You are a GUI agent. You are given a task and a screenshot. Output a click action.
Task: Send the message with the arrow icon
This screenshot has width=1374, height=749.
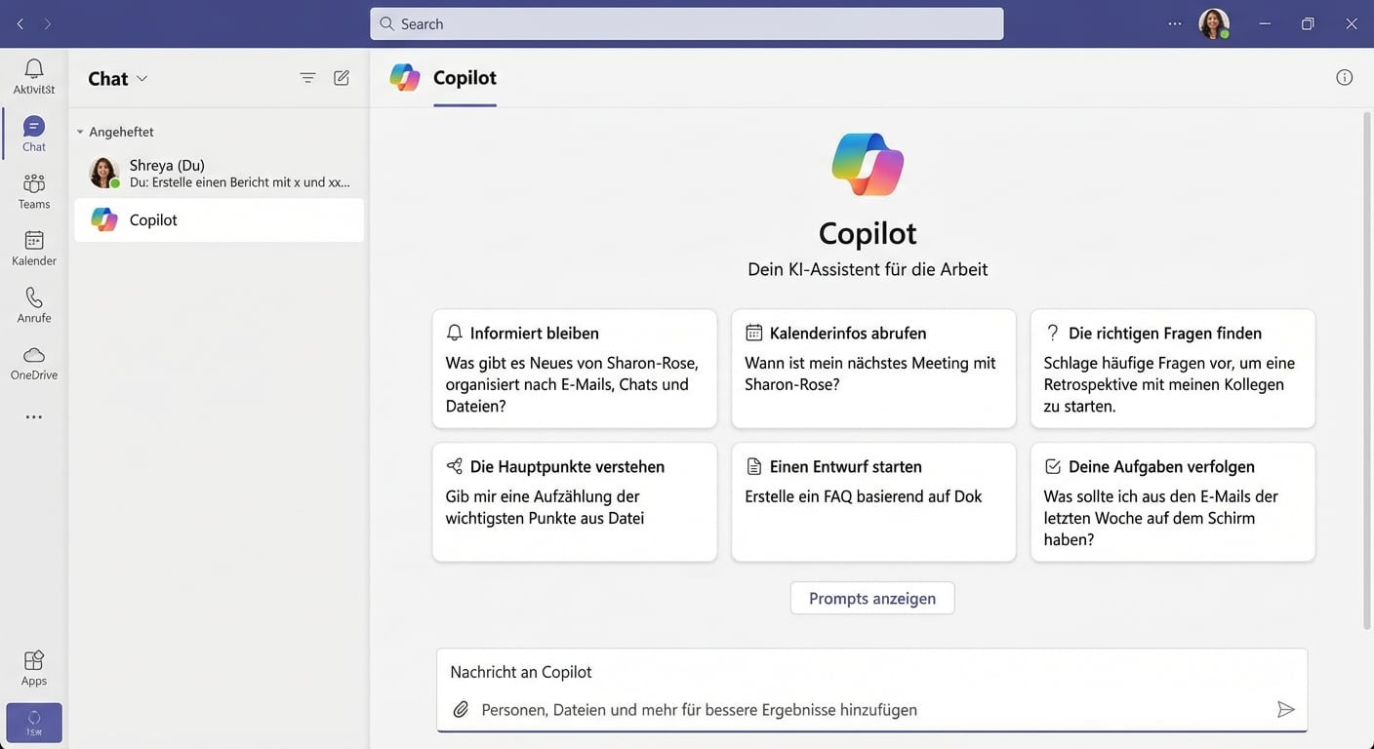click(x=1286, y=709)
